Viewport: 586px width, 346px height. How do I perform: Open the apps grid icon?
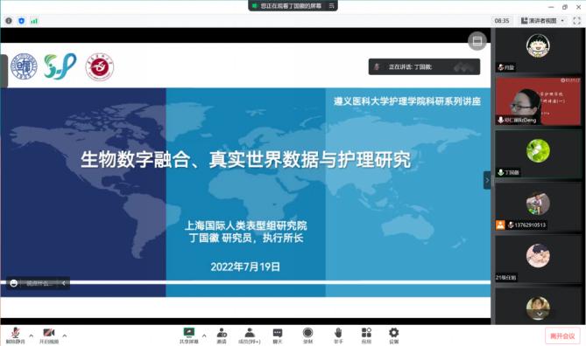coord(366,336)
